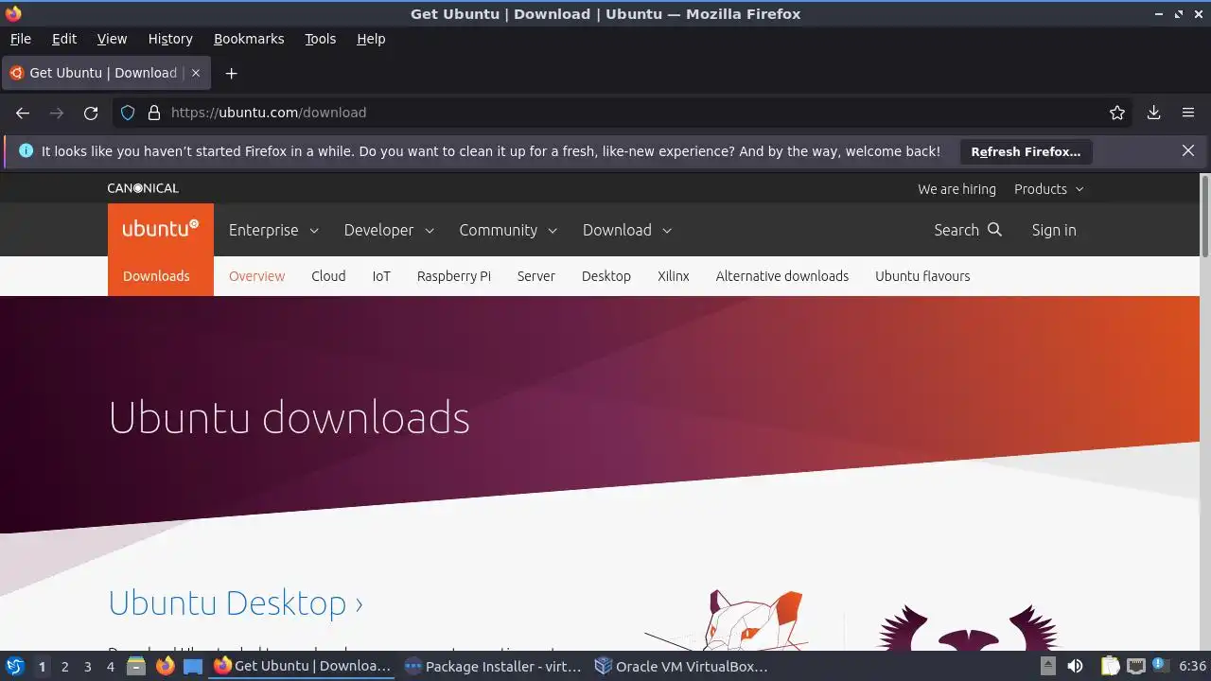Reload the page with the refresh icon

click(x=91, y=113)
